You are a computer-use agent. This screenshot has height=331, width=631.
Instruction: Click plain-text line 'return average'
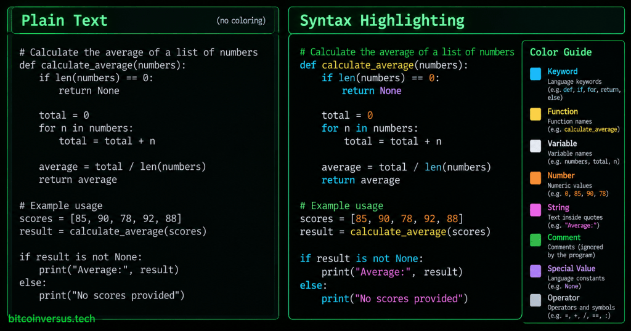[78, 180]
